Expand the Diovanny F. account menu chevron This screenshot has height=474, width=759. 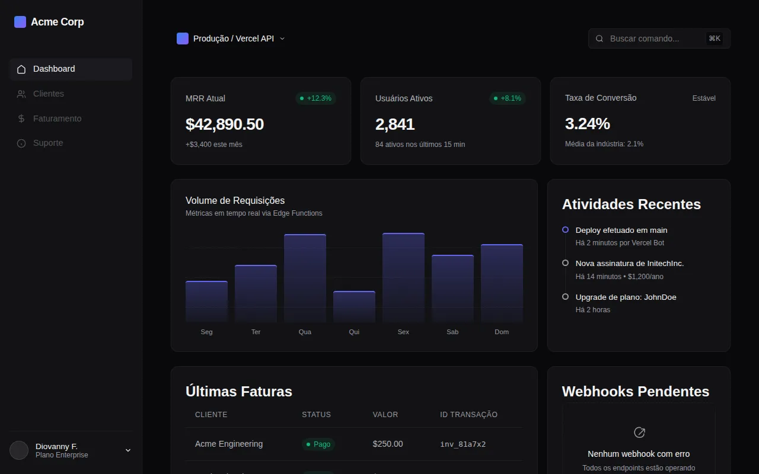(128, 450)
